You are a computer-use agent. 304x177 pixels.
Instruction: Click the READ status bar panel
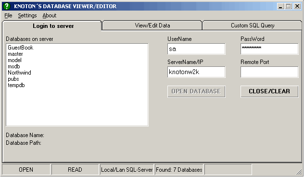click(x=75, y=170)
